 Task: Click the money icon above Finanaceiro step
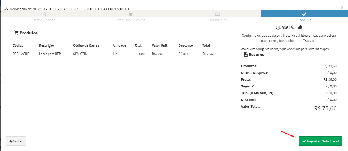tap(217, 14)
